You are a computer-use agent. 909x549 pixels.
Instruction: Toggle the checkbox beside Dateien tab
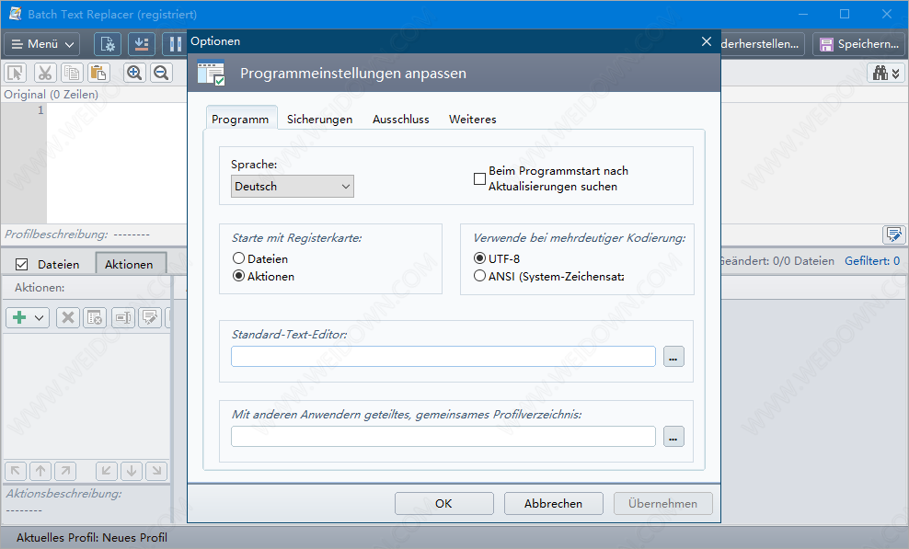click(21, 264)
